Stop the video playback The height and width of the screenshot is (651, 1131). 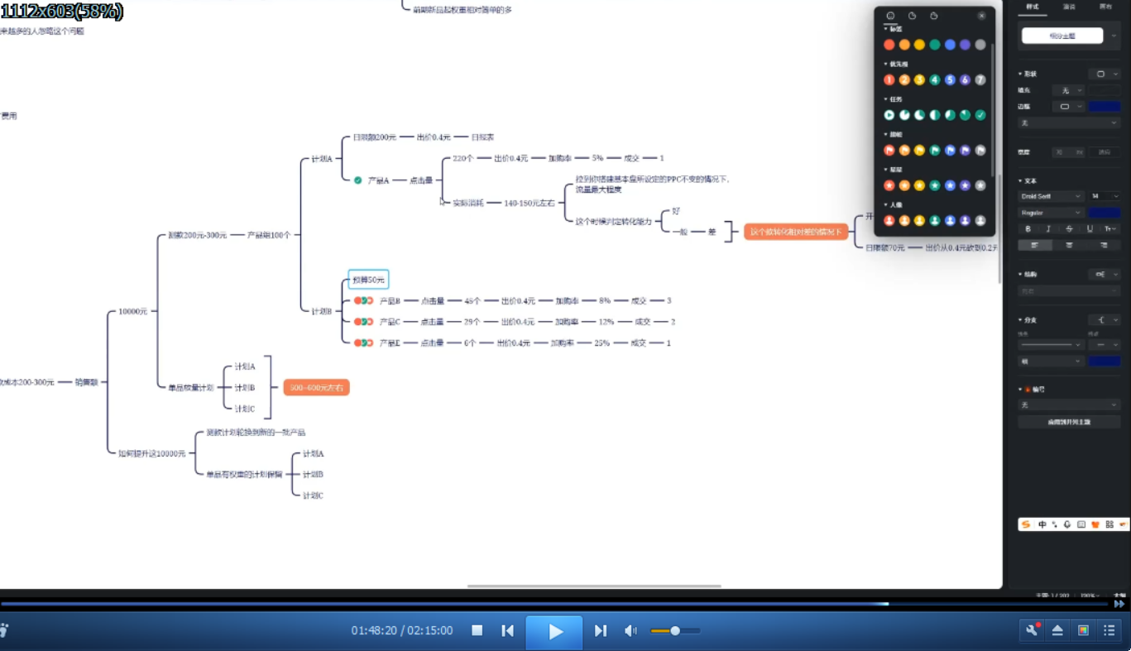click(477, 630)
